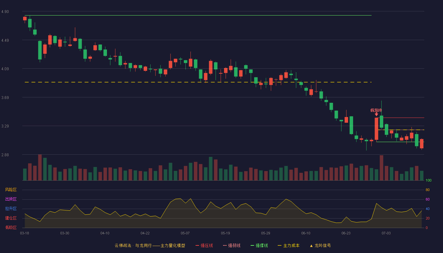Screen dimensions: 443x253
Task: Select the 出货区 zone label
Action: 11,199
